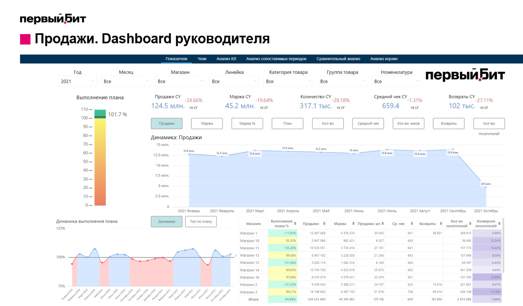The height and width of the screenshot is (306, 523).
Task: Click the Итого total row label
Action: click(x=253, y=299)
